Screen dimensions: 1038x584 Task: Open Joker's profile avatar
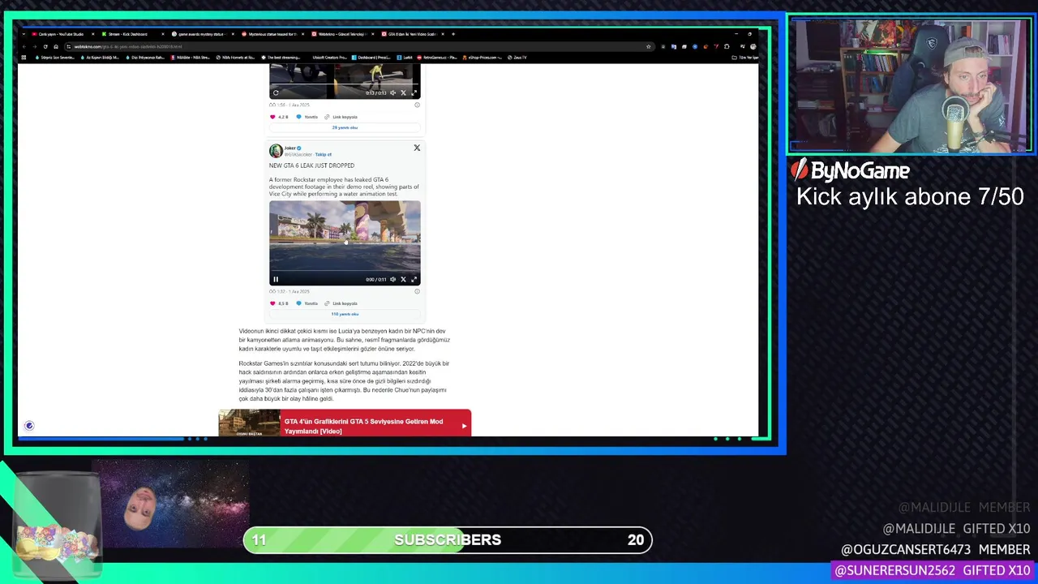click(276, 151)
